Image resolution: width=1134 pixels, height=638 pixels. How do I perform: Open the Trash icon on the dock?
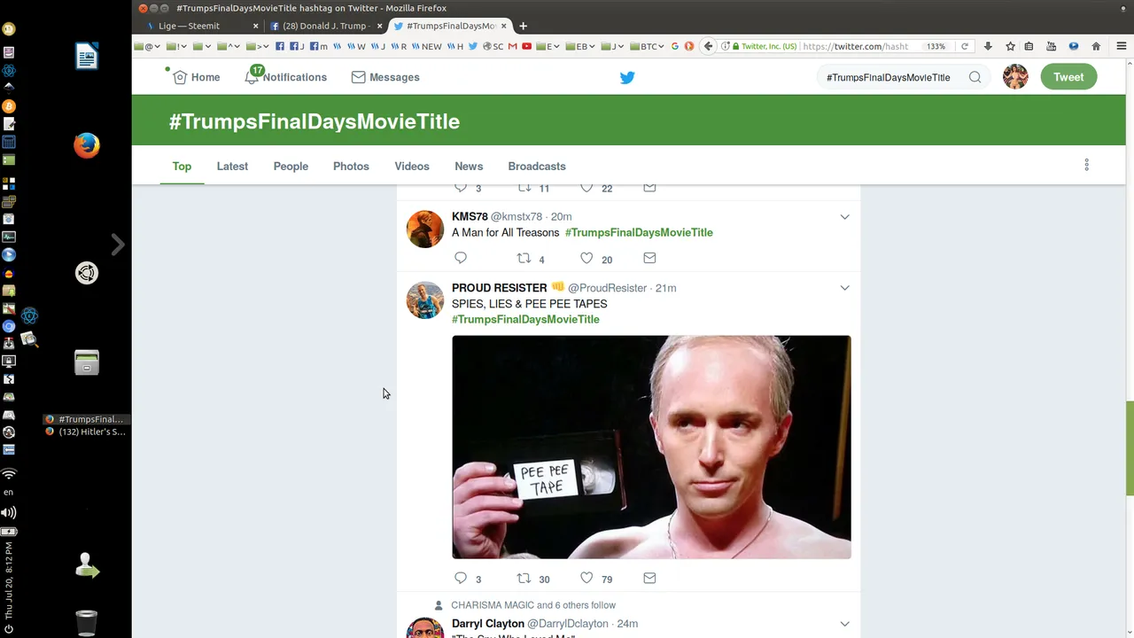[x=87, y=622]
